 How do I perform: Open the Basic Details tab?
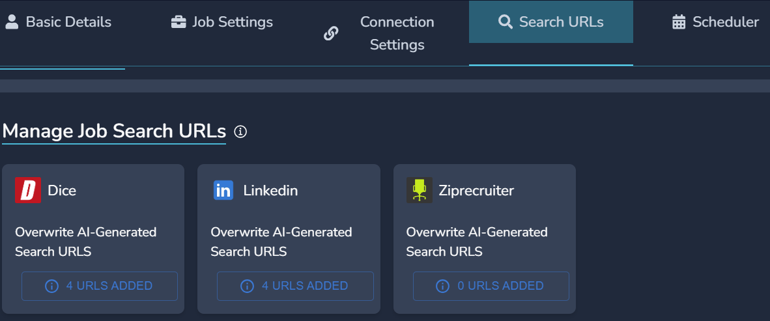pyautogui.click(x=68, y=22)
